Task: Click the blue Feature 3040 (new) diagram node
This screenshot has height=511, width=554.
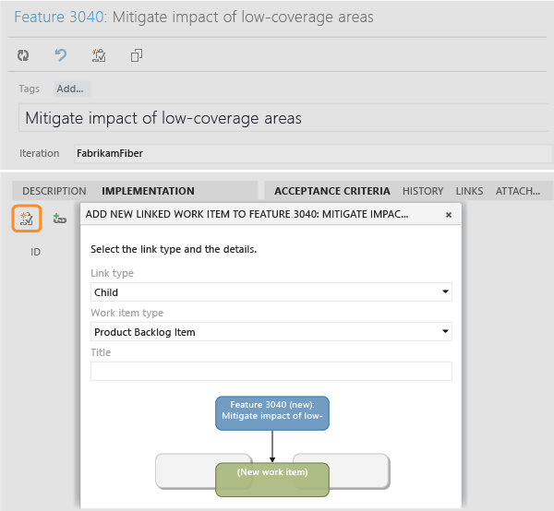Action: pos(272,413)
